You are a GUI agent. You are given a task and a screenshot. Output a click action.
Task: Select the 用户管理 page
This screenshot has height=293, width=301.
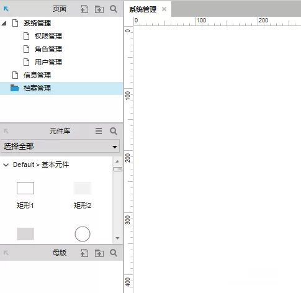[48, 62]
